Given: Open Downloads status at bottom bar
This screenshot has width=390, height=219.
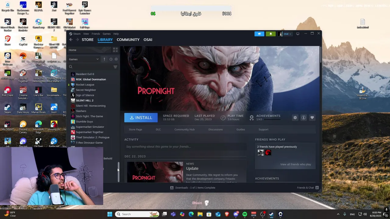Looking at the screenshot, I should 193,188.
